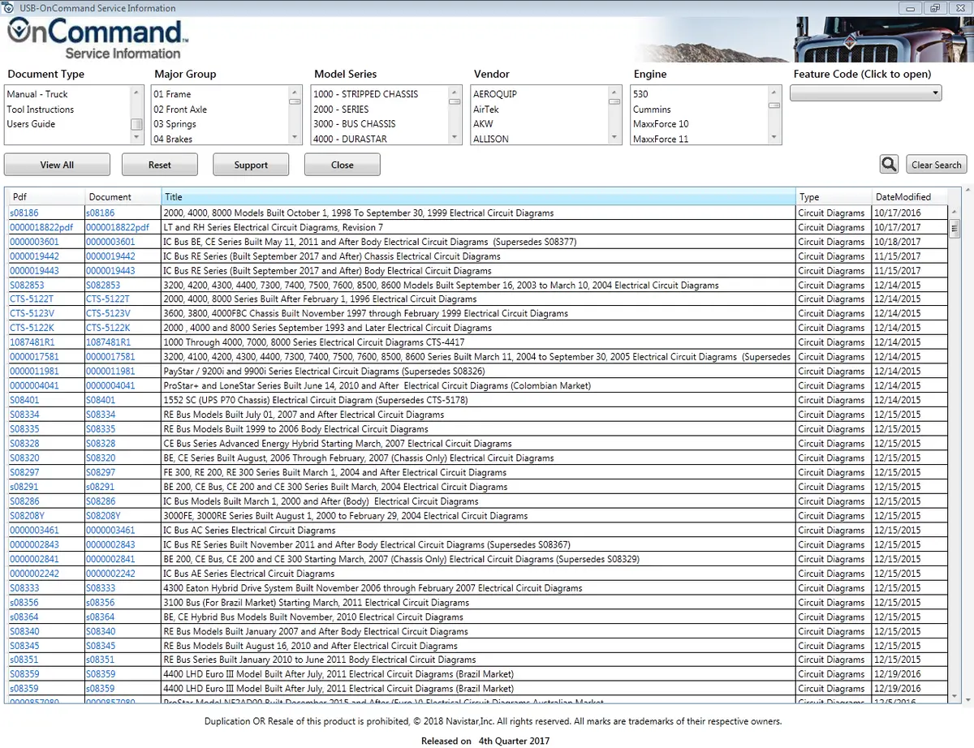
Task: Open Document link S08208Y
Action: click(x=103, y=516)
